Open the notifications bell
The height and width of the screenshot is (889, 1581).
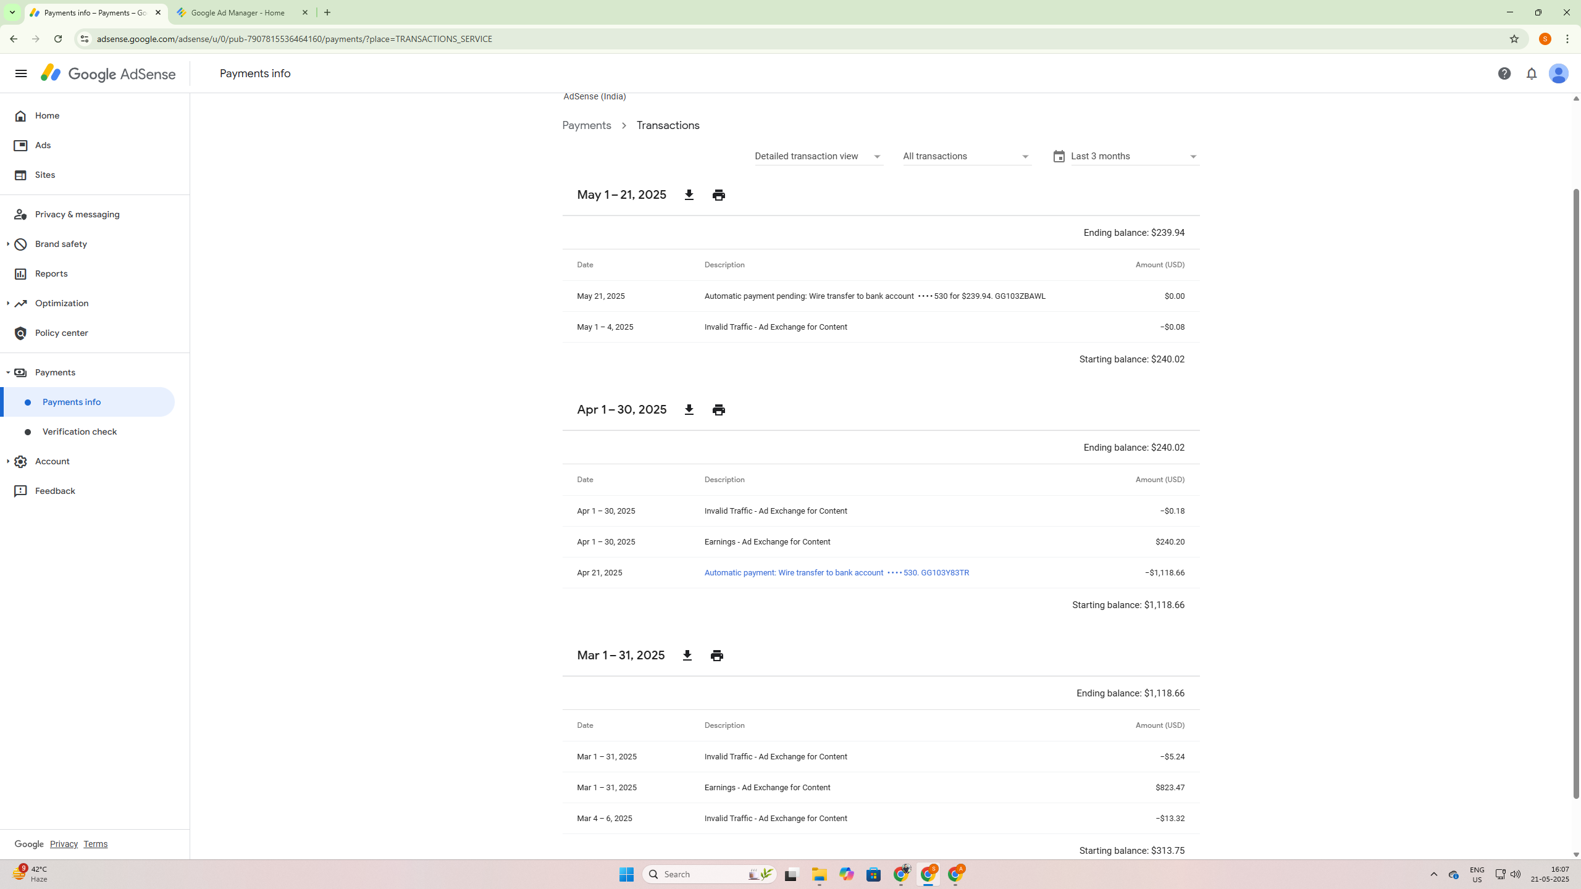tap(1531, 73)
